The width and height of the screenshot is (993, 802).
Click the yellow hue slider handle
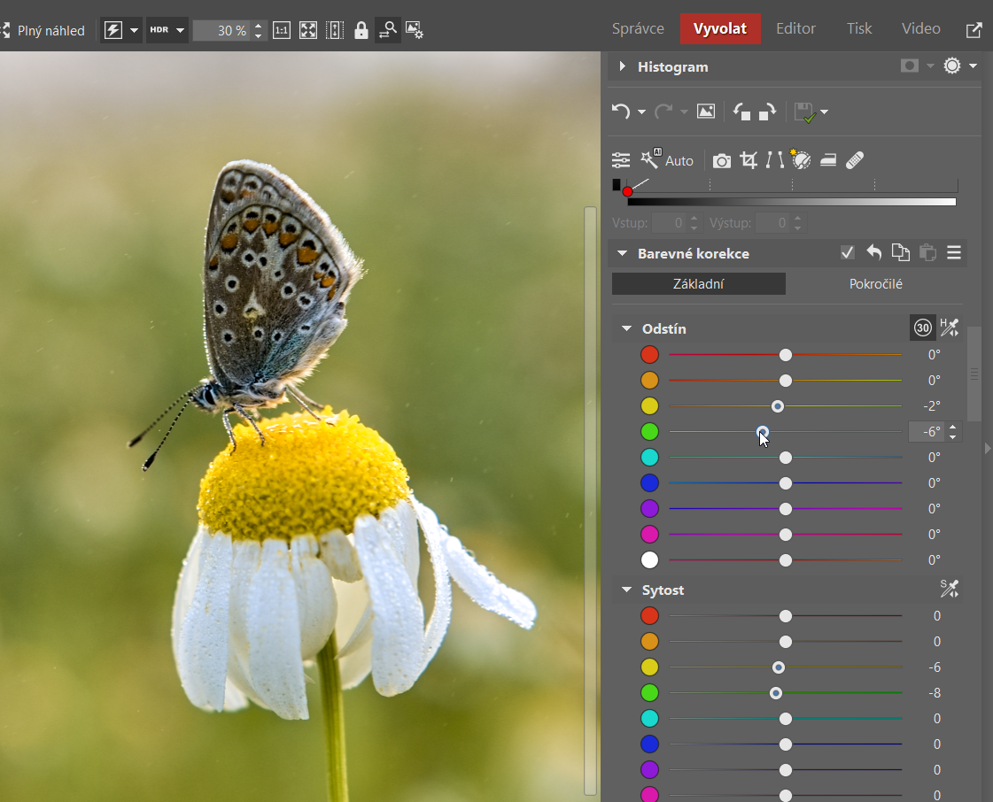pyautogui.click(x=778, y=406)
